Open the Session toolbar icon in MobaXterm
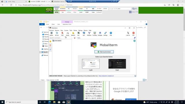The width and height of the screenshot is (185, 104). click(x=51, y=34)
